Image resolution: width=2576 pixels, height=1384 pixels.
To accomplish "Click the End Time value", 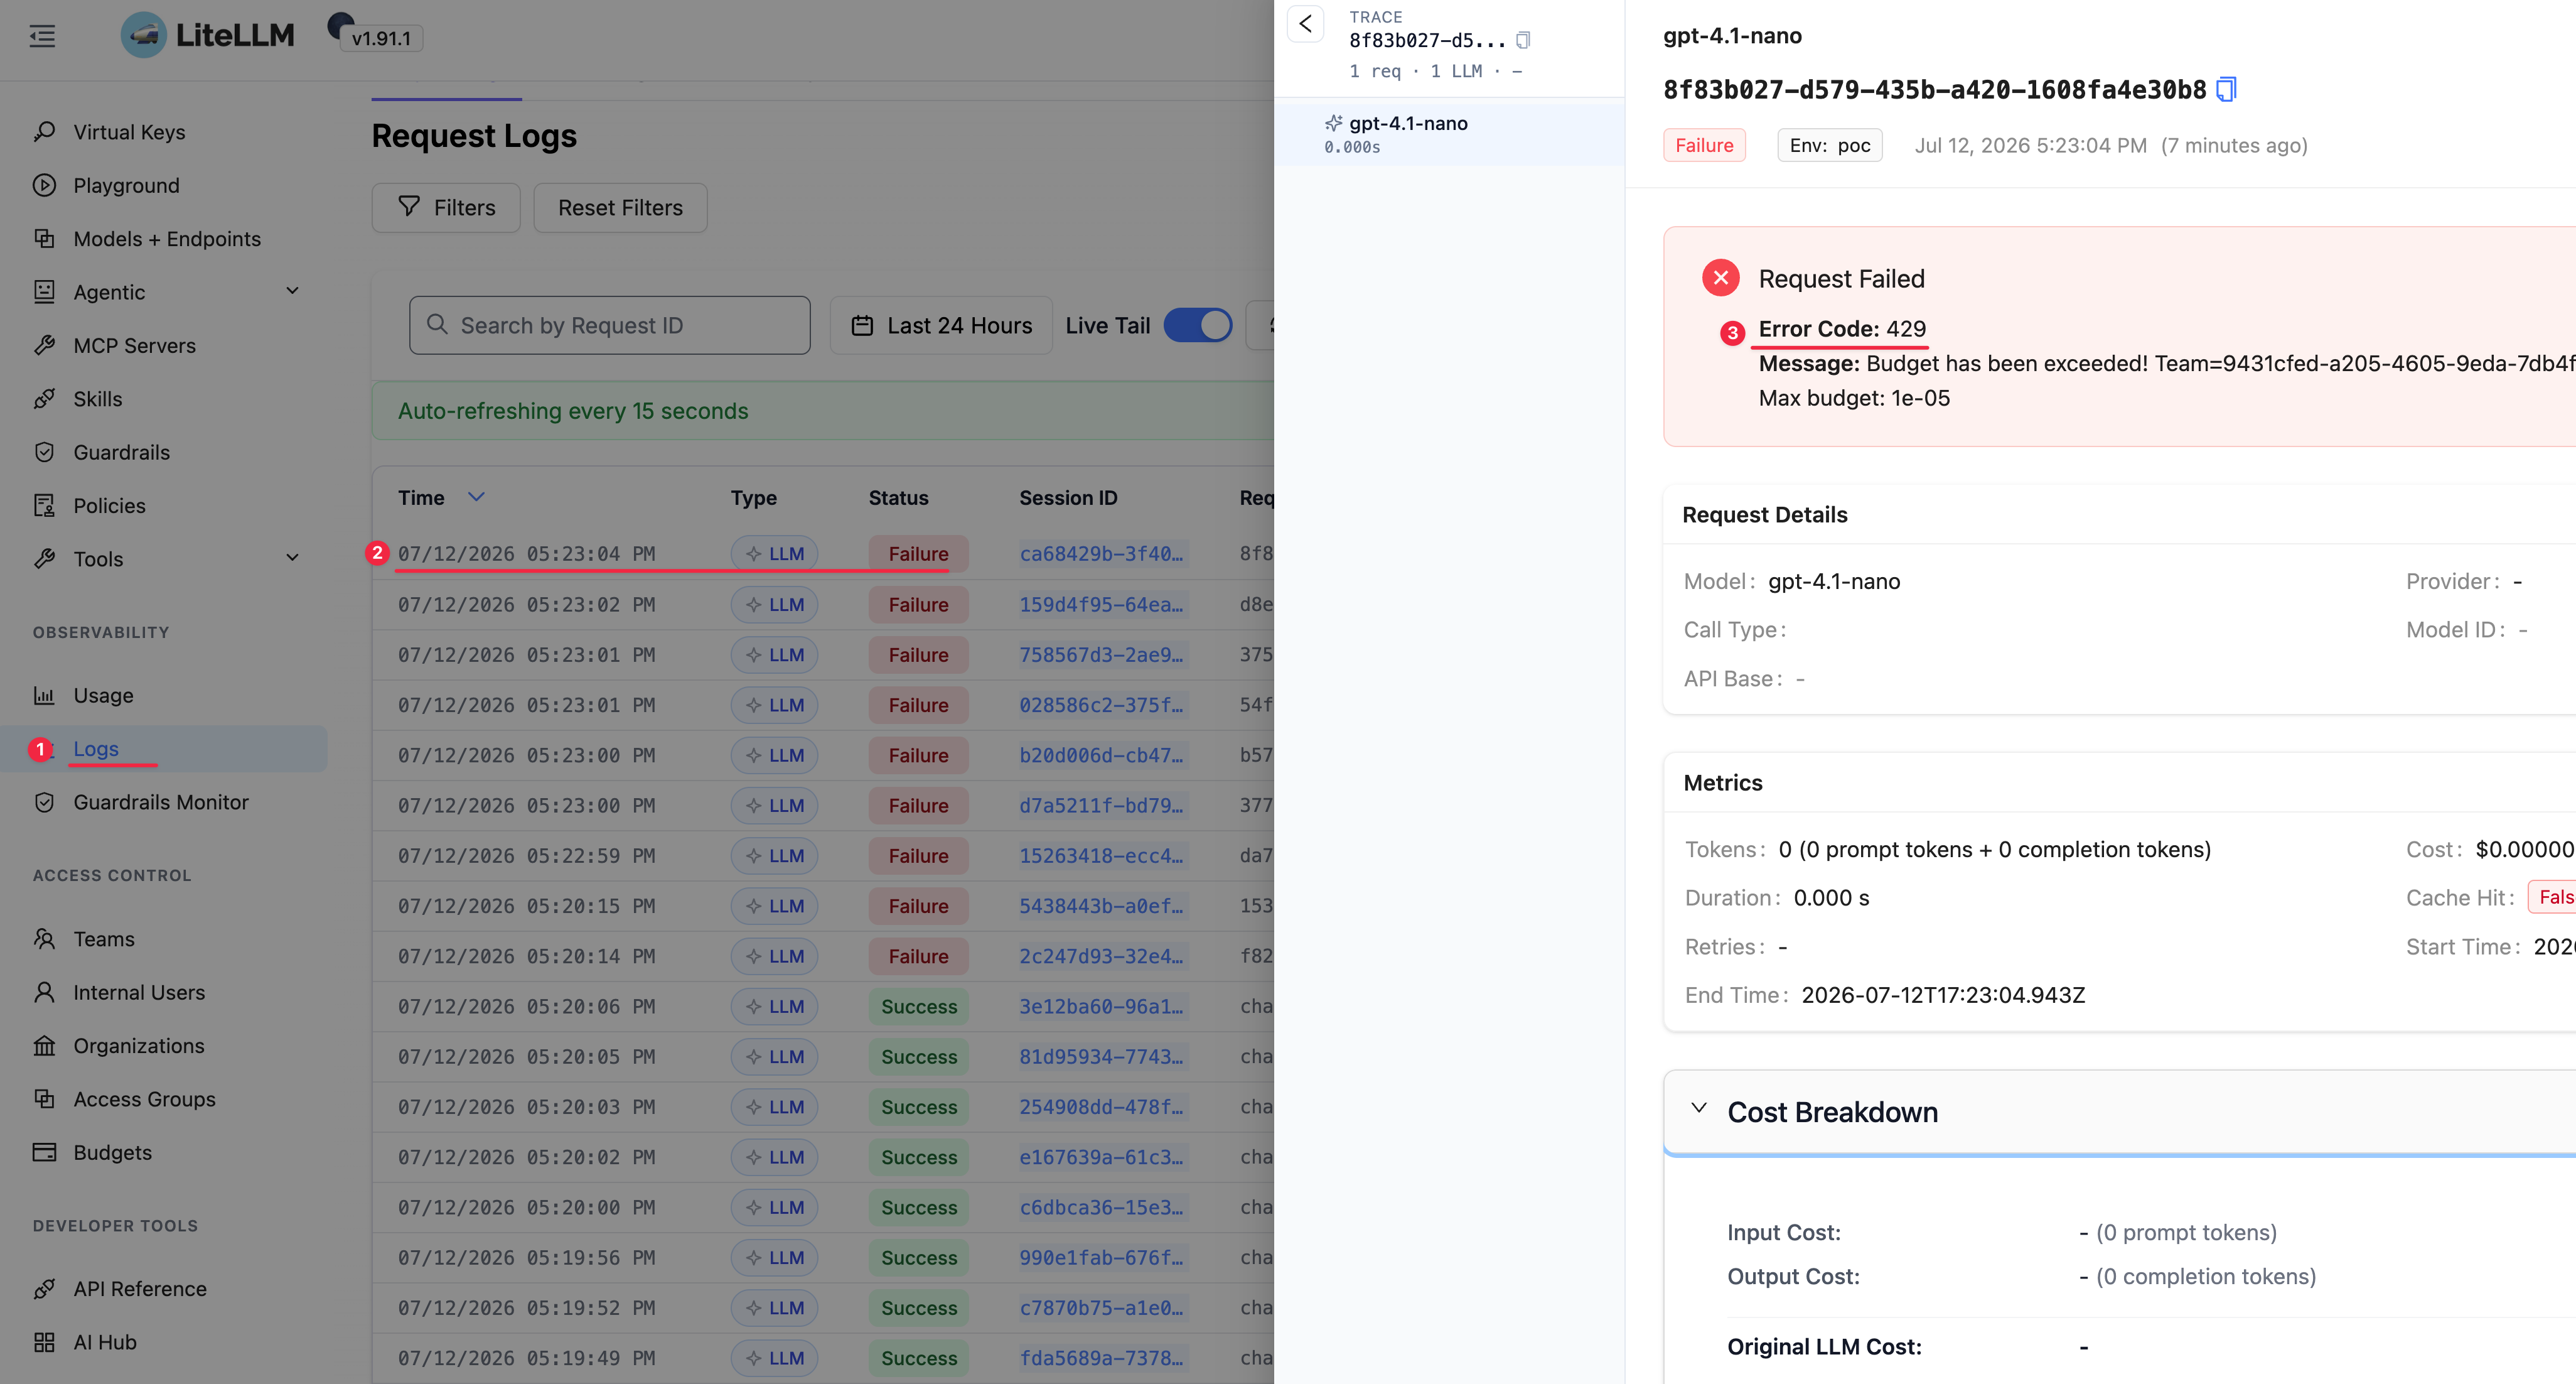I will 1943,995.
